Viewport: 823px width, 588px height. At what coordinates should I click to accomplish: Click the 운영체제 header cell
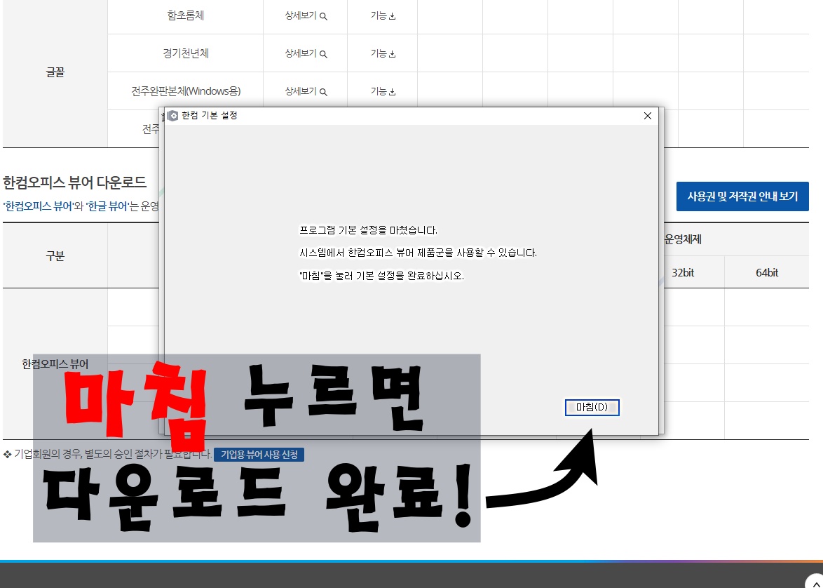pyautogui.click(x=683, y=239)
